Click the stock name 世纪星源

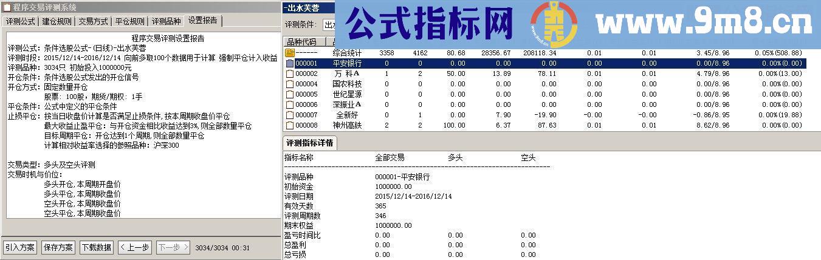(x=347, y=94)
